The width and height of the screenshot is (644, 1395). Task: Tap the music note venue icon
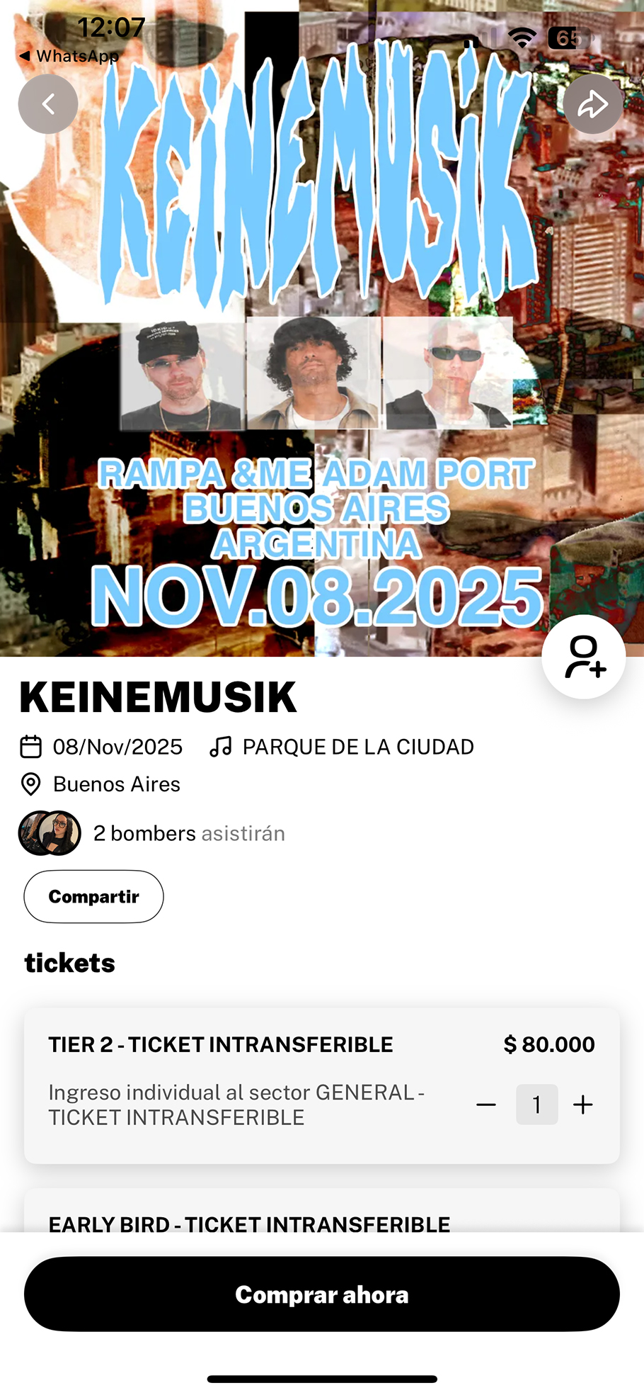coord(220,747)
